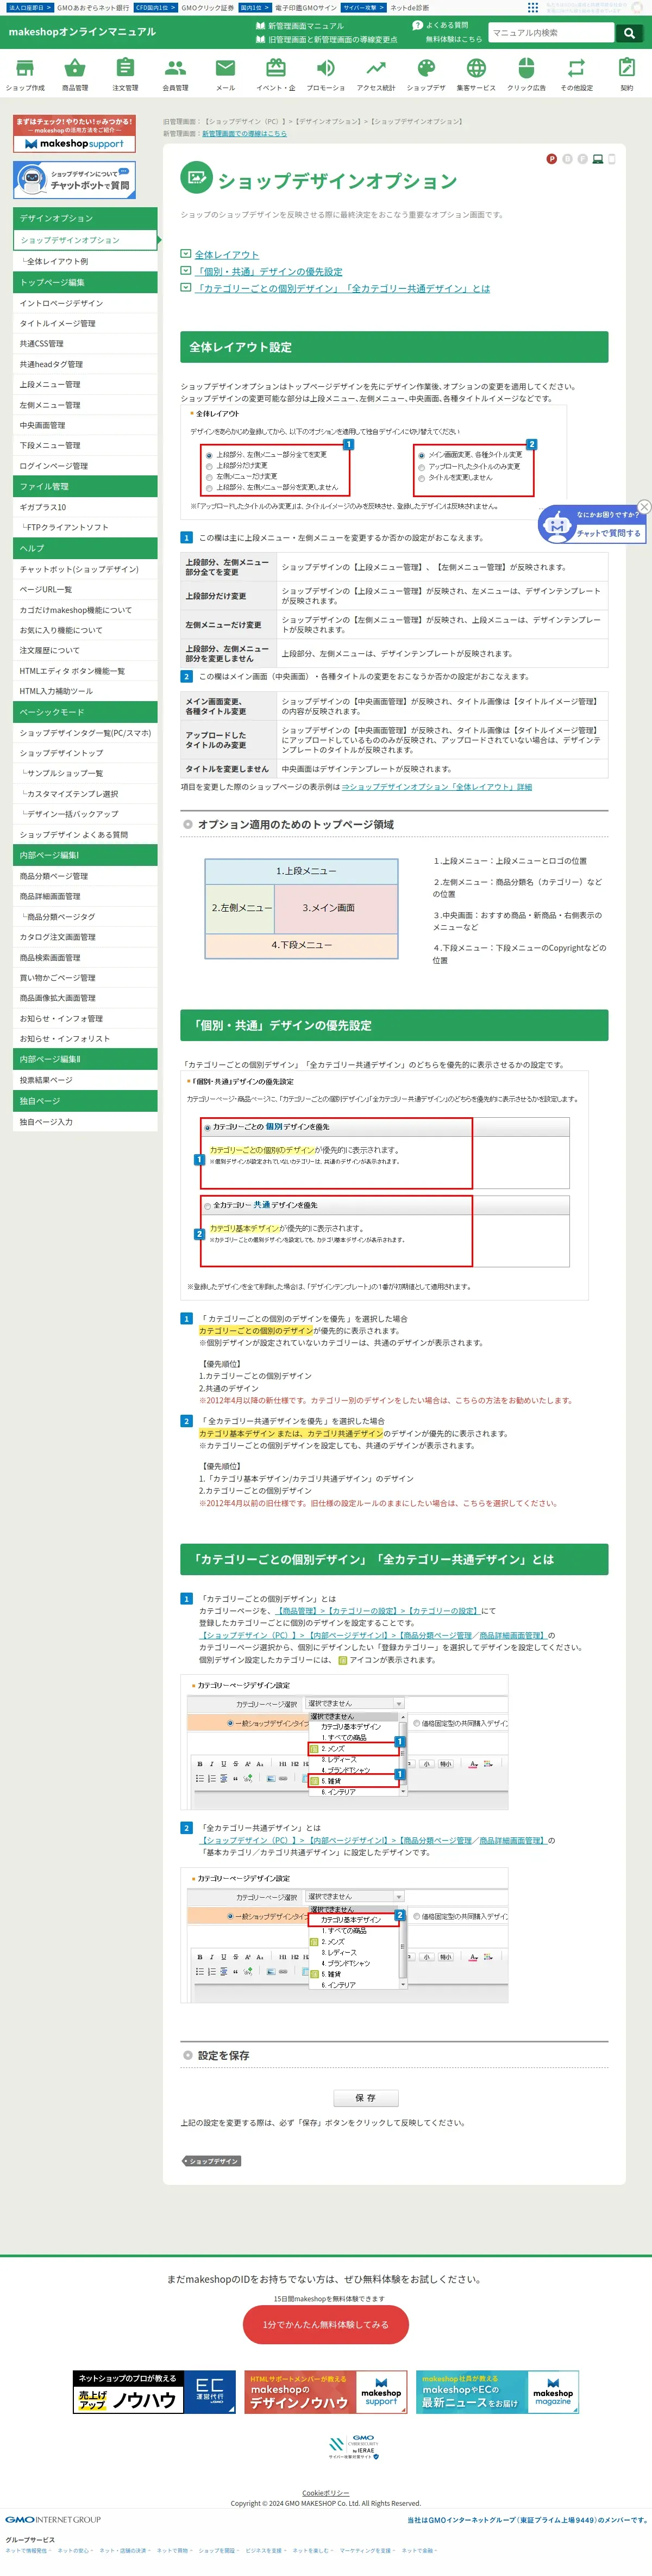Image resolution: width=652 pixels, height=2576 pixels.
Task: Click the ショップデザインオプション title icon
Action: 196,178
